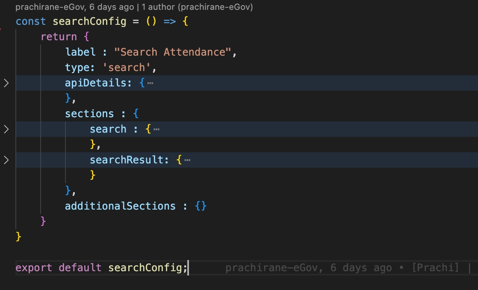The width and height of the screenshot is (478, 290).
Task: Click the ellipsis after apiDetails brace
Action: [150, 83]
